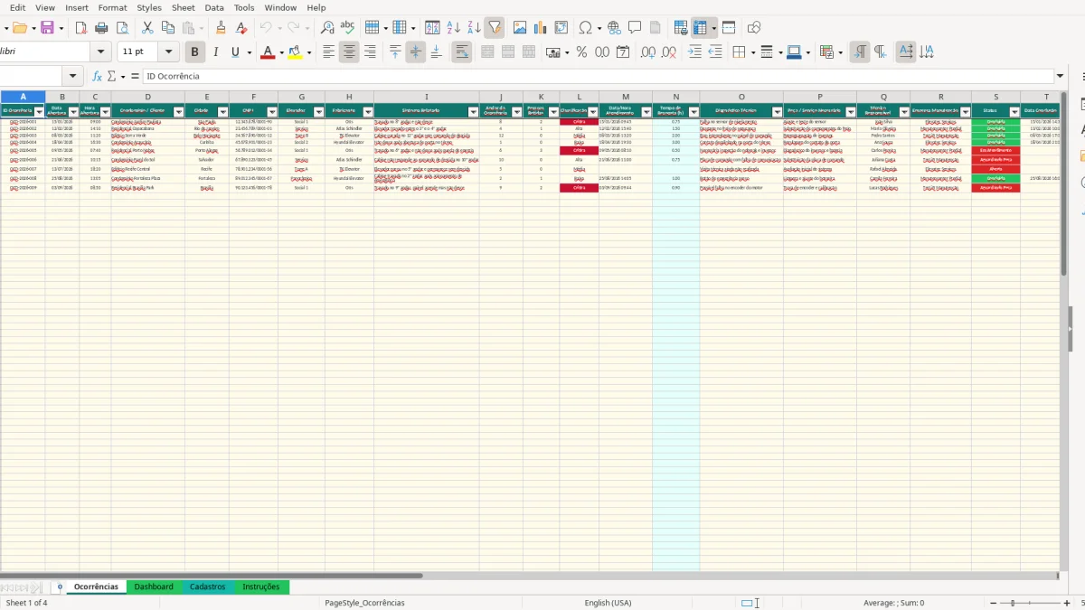Viewport: 1085px width, 610px height.
Task: Apply yellow highlighting background color
Action: 295,52
